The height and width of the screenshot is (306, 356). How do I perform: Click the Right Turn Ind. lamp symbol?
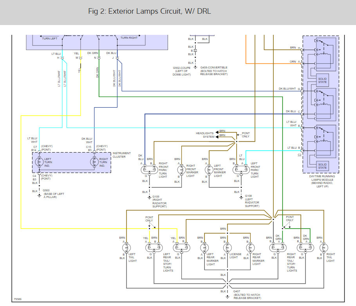coord(94,162)
